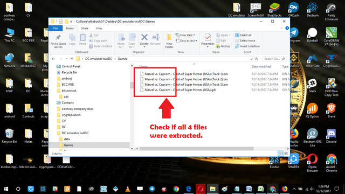Open file Properties
Image resolution: width=345 pixels, height=194 pixels.
pos(208,40)
